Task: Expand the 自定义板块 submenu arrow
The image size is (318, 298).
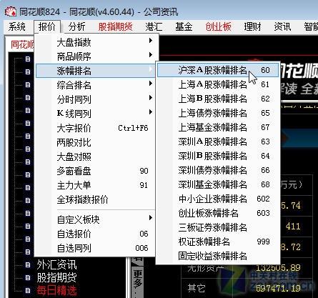Action: pos(151,218)
